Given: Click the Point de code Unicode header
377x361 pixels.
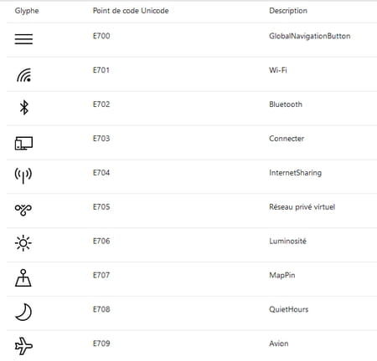Looking at the screenshot, I should [x=131, y=11].
